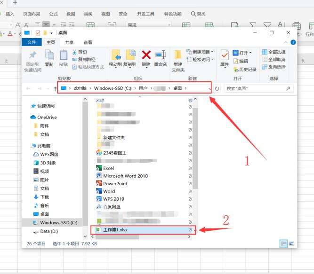Select 附件 folder under OneDrive

tap(41, 125)
